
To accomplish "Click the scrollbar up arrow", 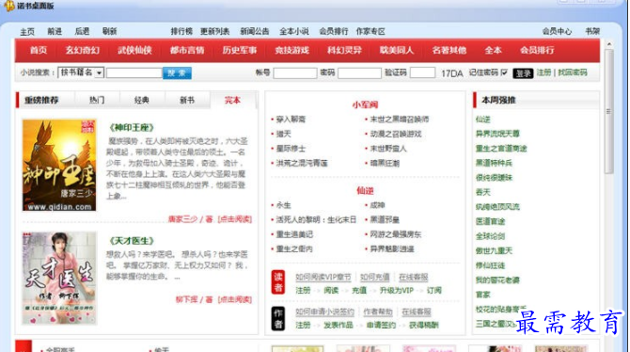I will pos(608,44).
